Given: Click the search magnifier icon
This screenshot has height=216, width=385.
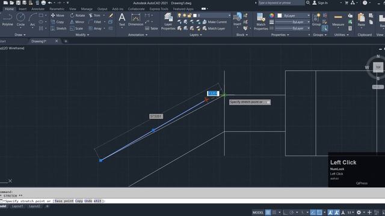Looking at the screenshot, I should [308, 2].
